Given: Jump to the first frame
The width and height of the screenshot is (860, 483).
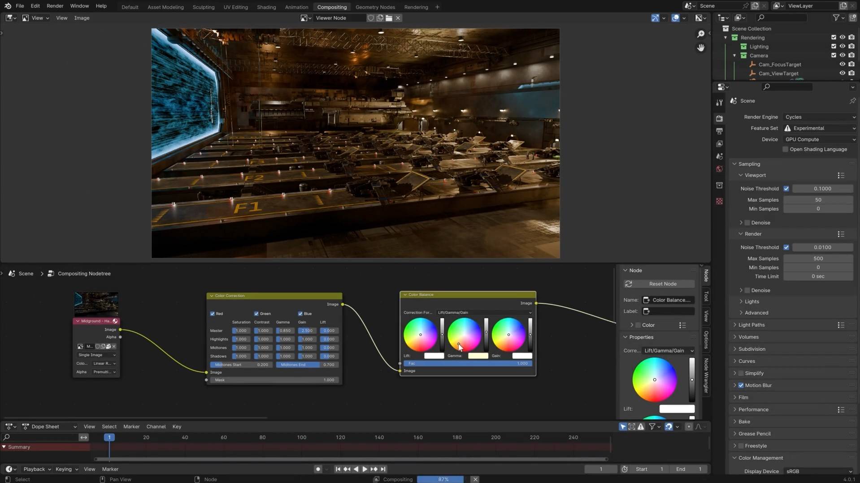Looking at the screenshot, I should click(x=338, y=469).
